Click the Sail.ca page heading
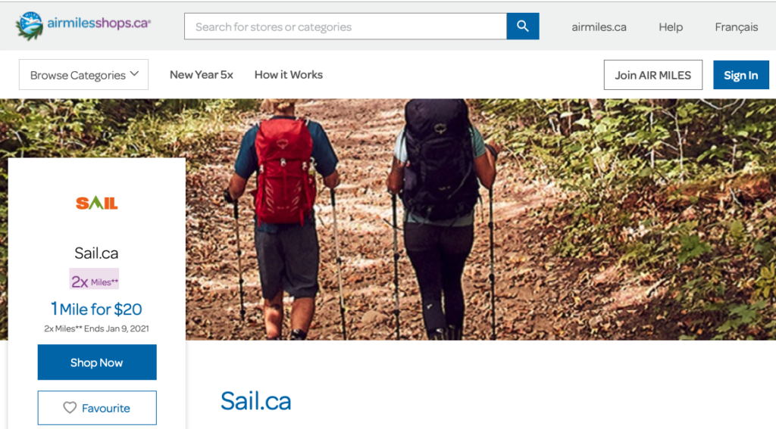 256,400
